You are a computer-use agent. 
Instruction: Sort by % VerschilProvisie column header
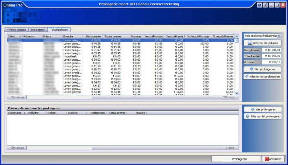[x=197, y=36]
